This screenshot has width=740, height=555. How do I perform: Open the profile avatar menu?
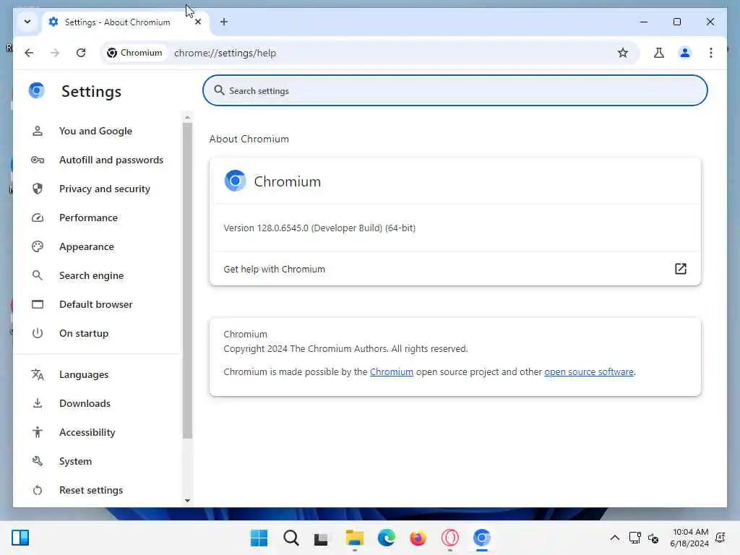click(x=685, y=53)
